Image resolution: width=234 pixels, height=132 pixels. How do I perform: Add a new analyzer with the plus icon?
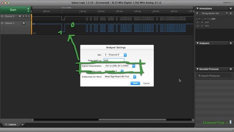tap(231, 43)
